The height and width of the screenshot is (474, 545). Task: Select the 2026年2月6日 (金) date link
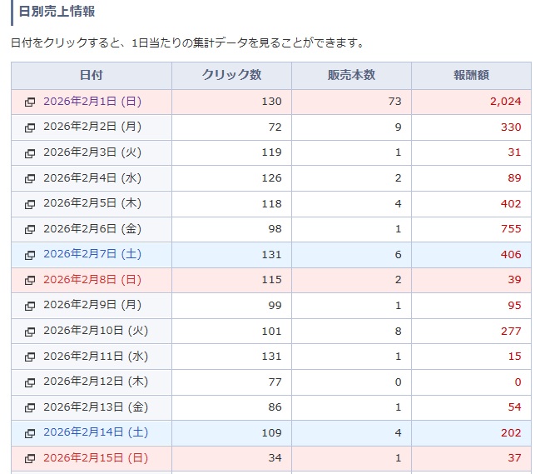pos(92,228)
